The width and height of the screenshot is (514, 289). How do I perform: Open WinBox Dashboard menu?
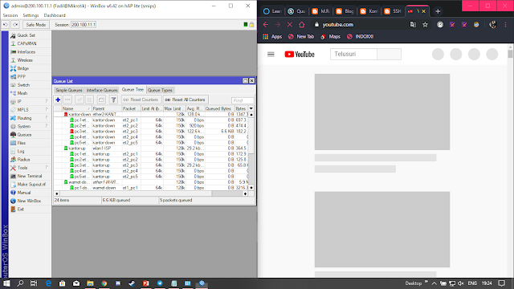coord(55,15)
